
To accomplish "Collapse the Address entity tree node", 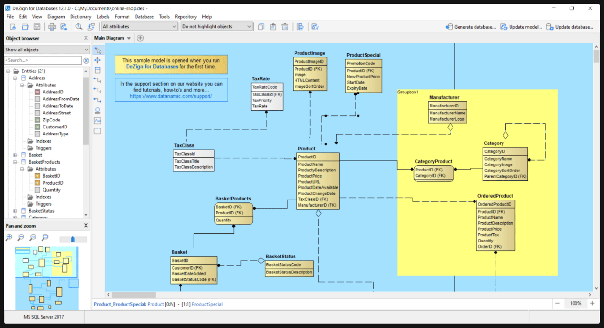I will [15, 78].
